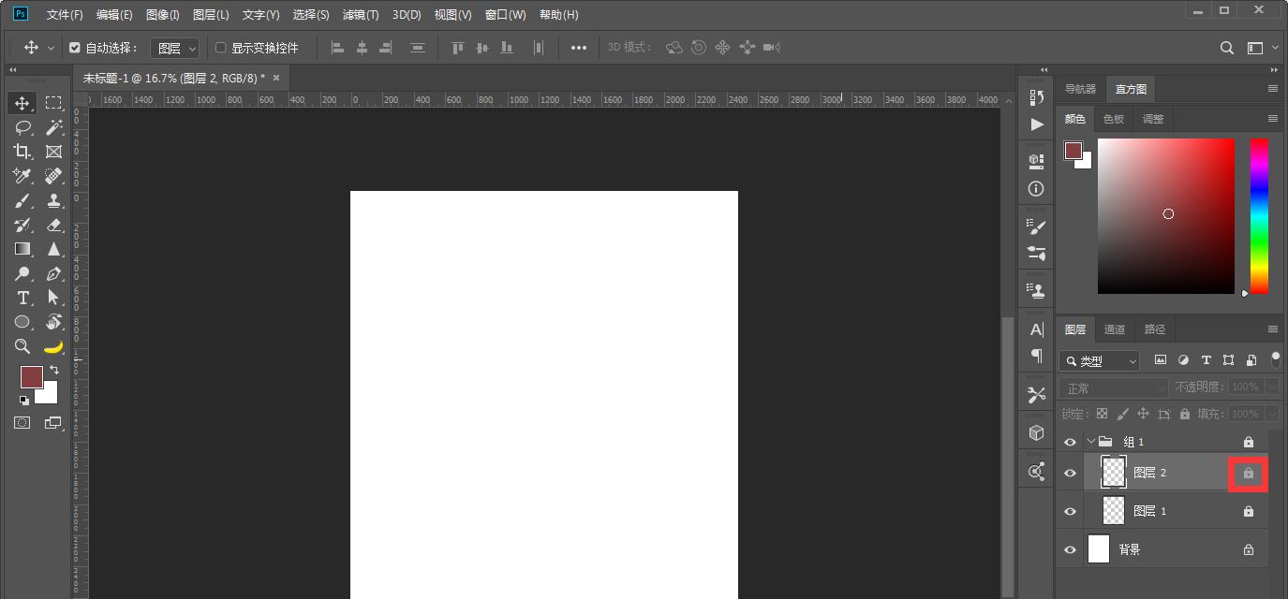Enable the 显示变换控件 checkbox

[x=221, y=48]
